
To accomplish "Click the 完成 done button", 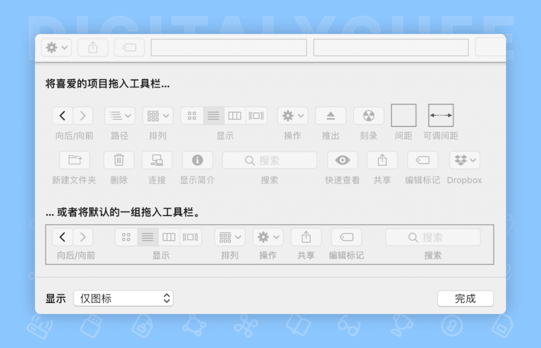I will pyautogui.click(x=465, y=299).
